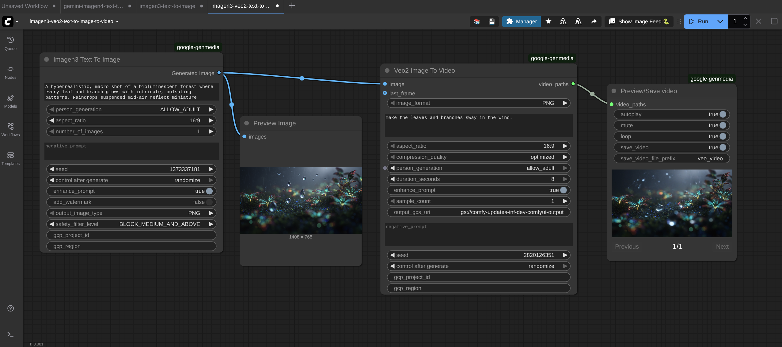
Task: Toggle save_video switch
Action: coord(723,147)
